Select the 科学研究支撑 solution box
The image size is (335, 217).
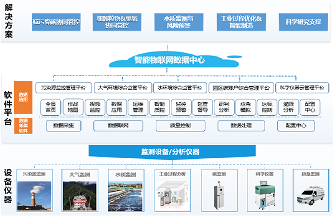303,22
